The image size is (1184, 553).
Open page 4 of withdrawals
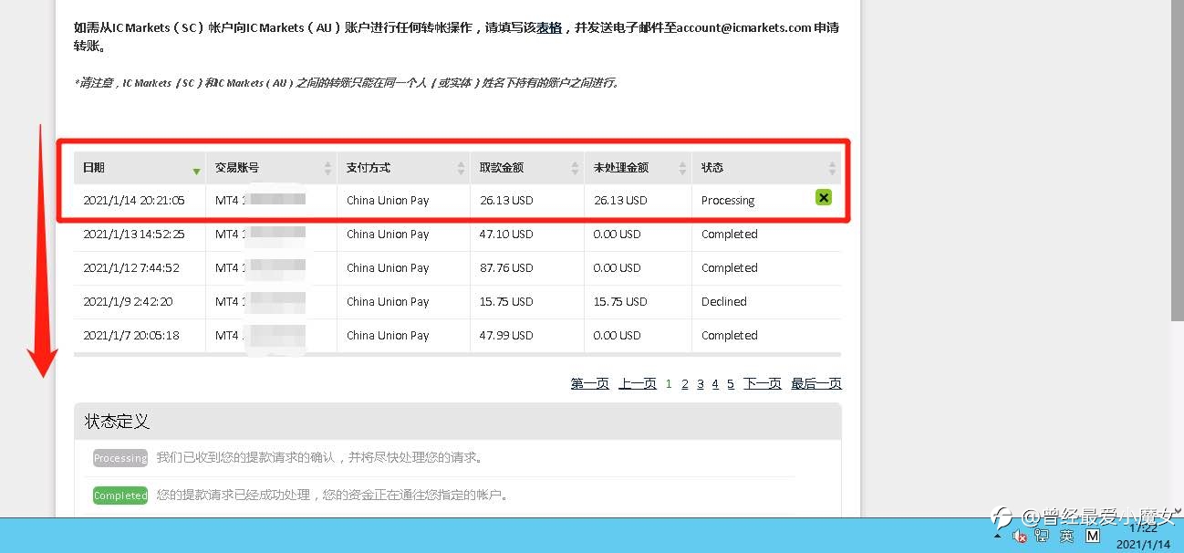tap(715, 384)
